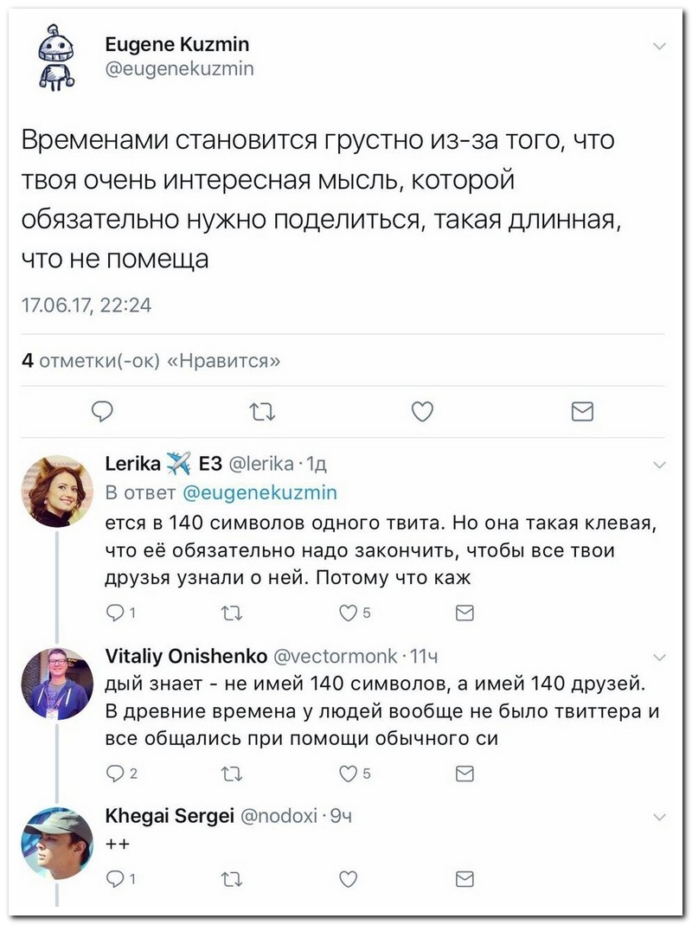Share Lerika's reply via message envelope
The image size is (692, 925).
[x=465, y=613]
